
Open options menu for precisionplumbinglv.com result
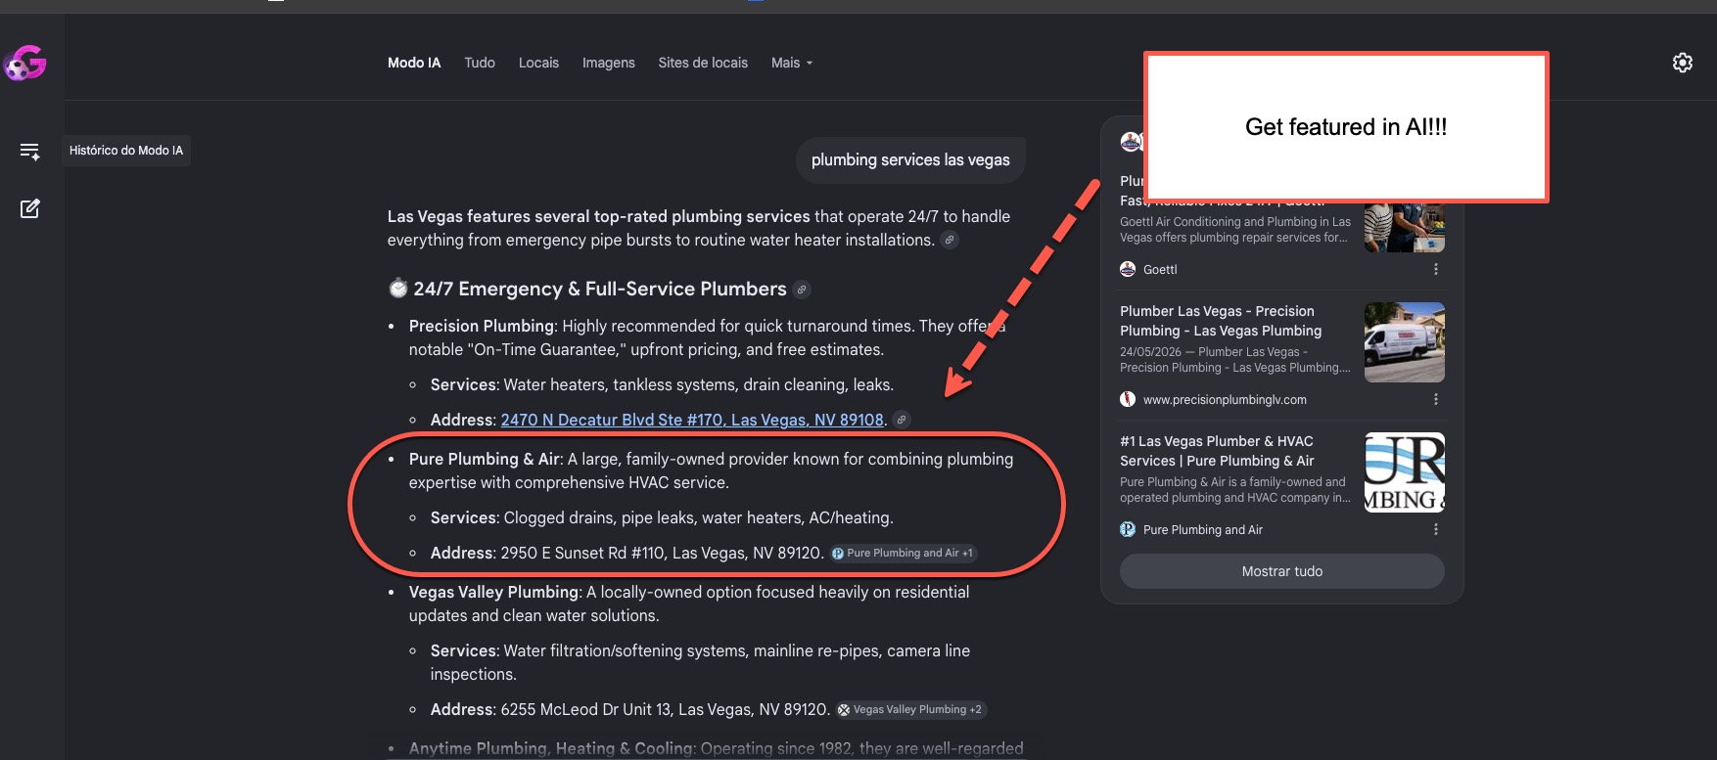click(1435, 399)
